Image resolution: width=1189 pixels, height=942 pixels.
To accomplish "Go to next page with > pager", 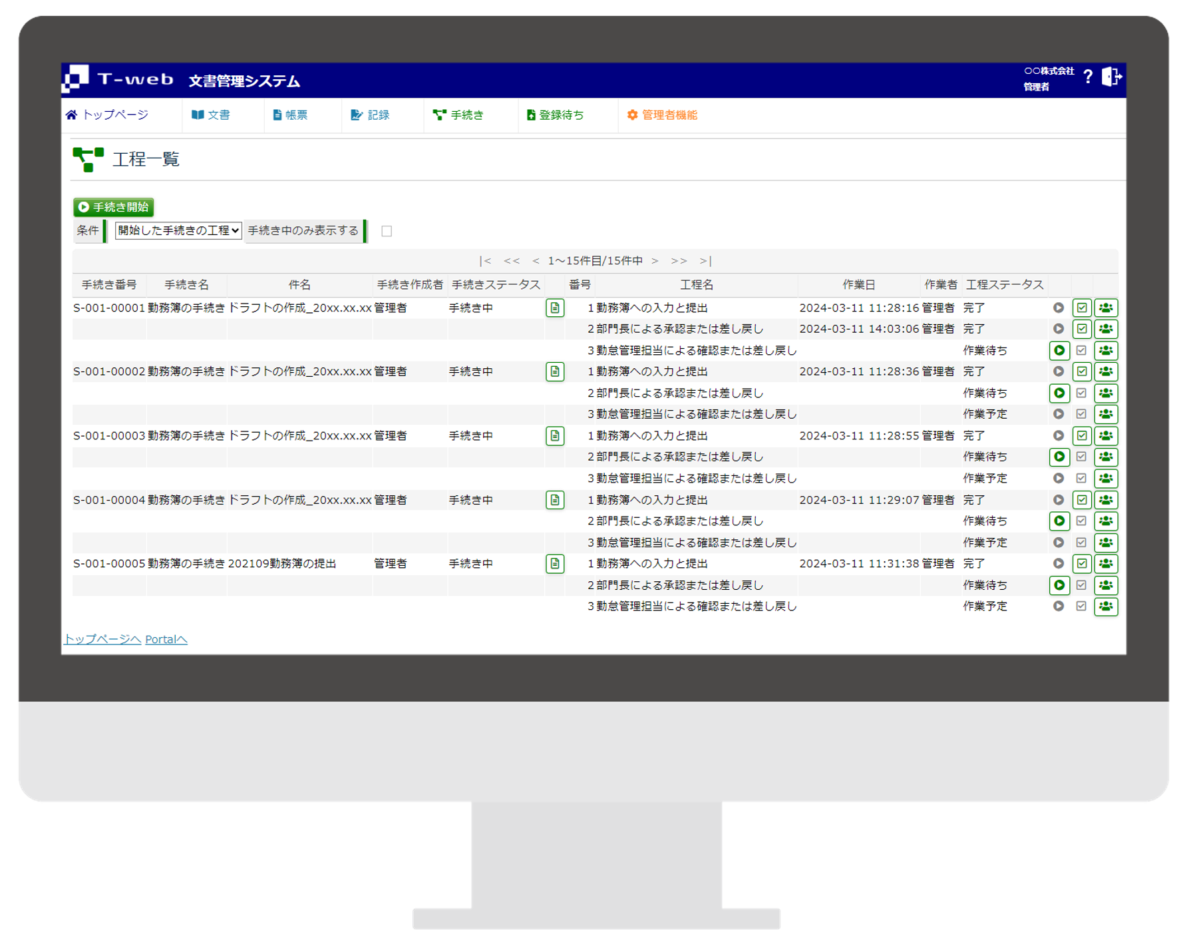I will (655, 261).
